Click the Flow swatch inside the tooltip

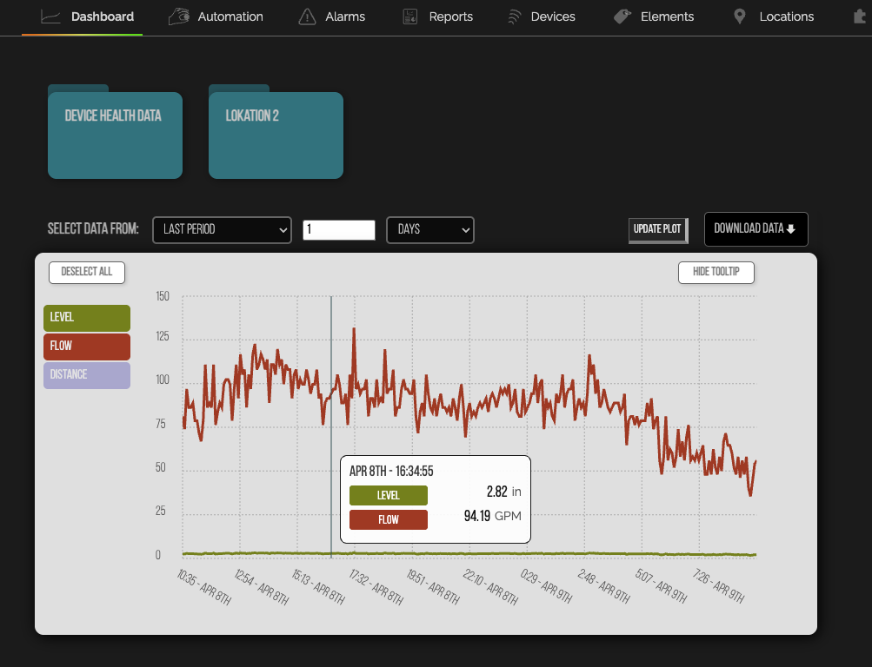coord(388,520)
